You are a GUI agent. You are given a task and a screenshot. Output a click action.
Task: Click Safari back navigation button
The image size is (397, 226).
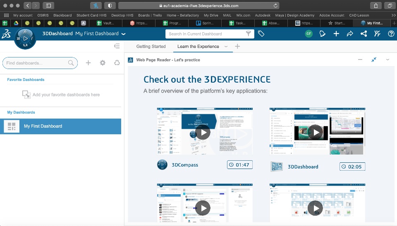28,5
